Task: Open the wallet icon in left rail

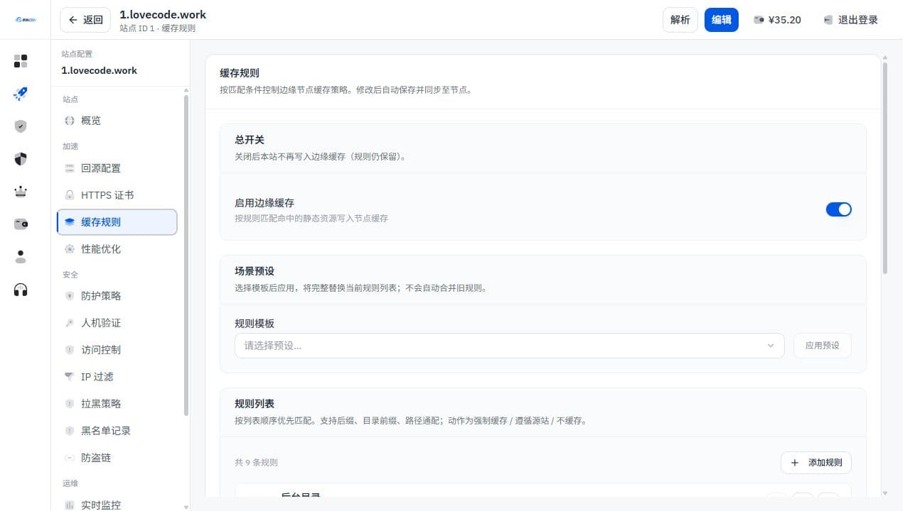Action: coord(21,224)
